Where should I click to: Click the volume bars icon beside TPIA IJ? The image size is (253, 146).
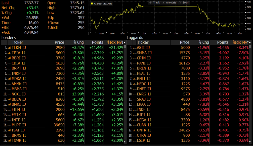(x=9, y=53)
